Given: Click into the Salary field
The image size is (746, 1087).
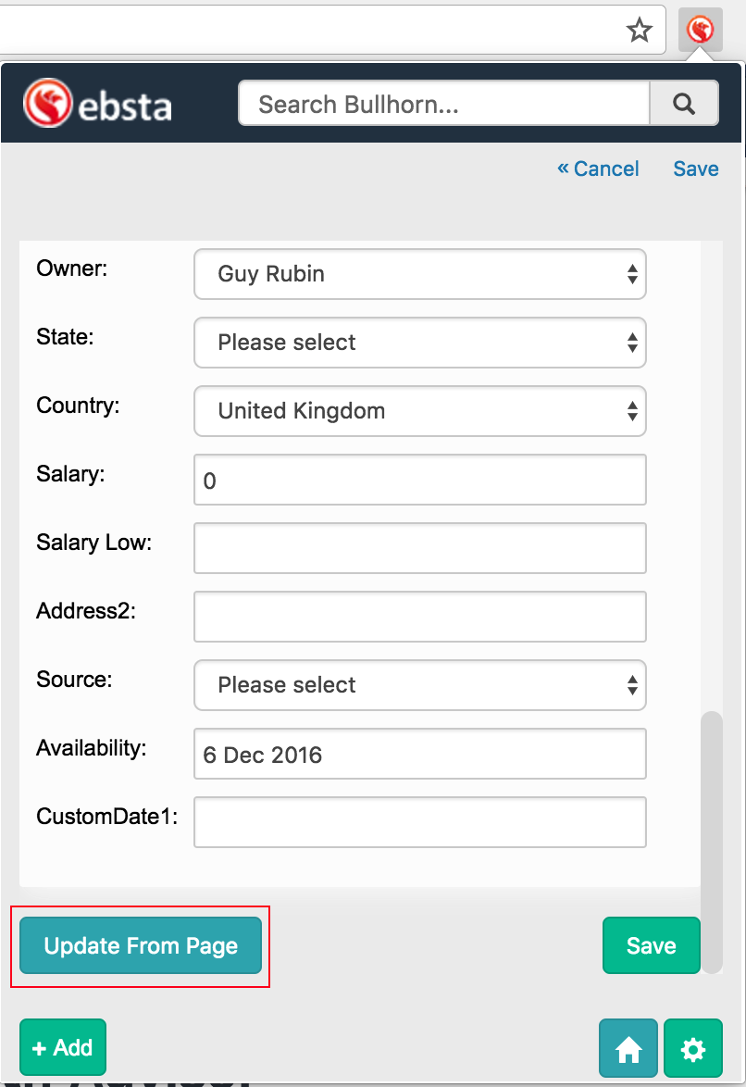Looking at the screenshot, I should pos(419,480).
